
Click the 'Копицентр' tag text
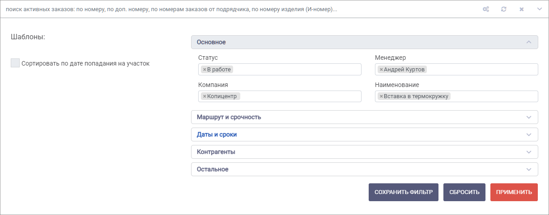coord(222,96)
